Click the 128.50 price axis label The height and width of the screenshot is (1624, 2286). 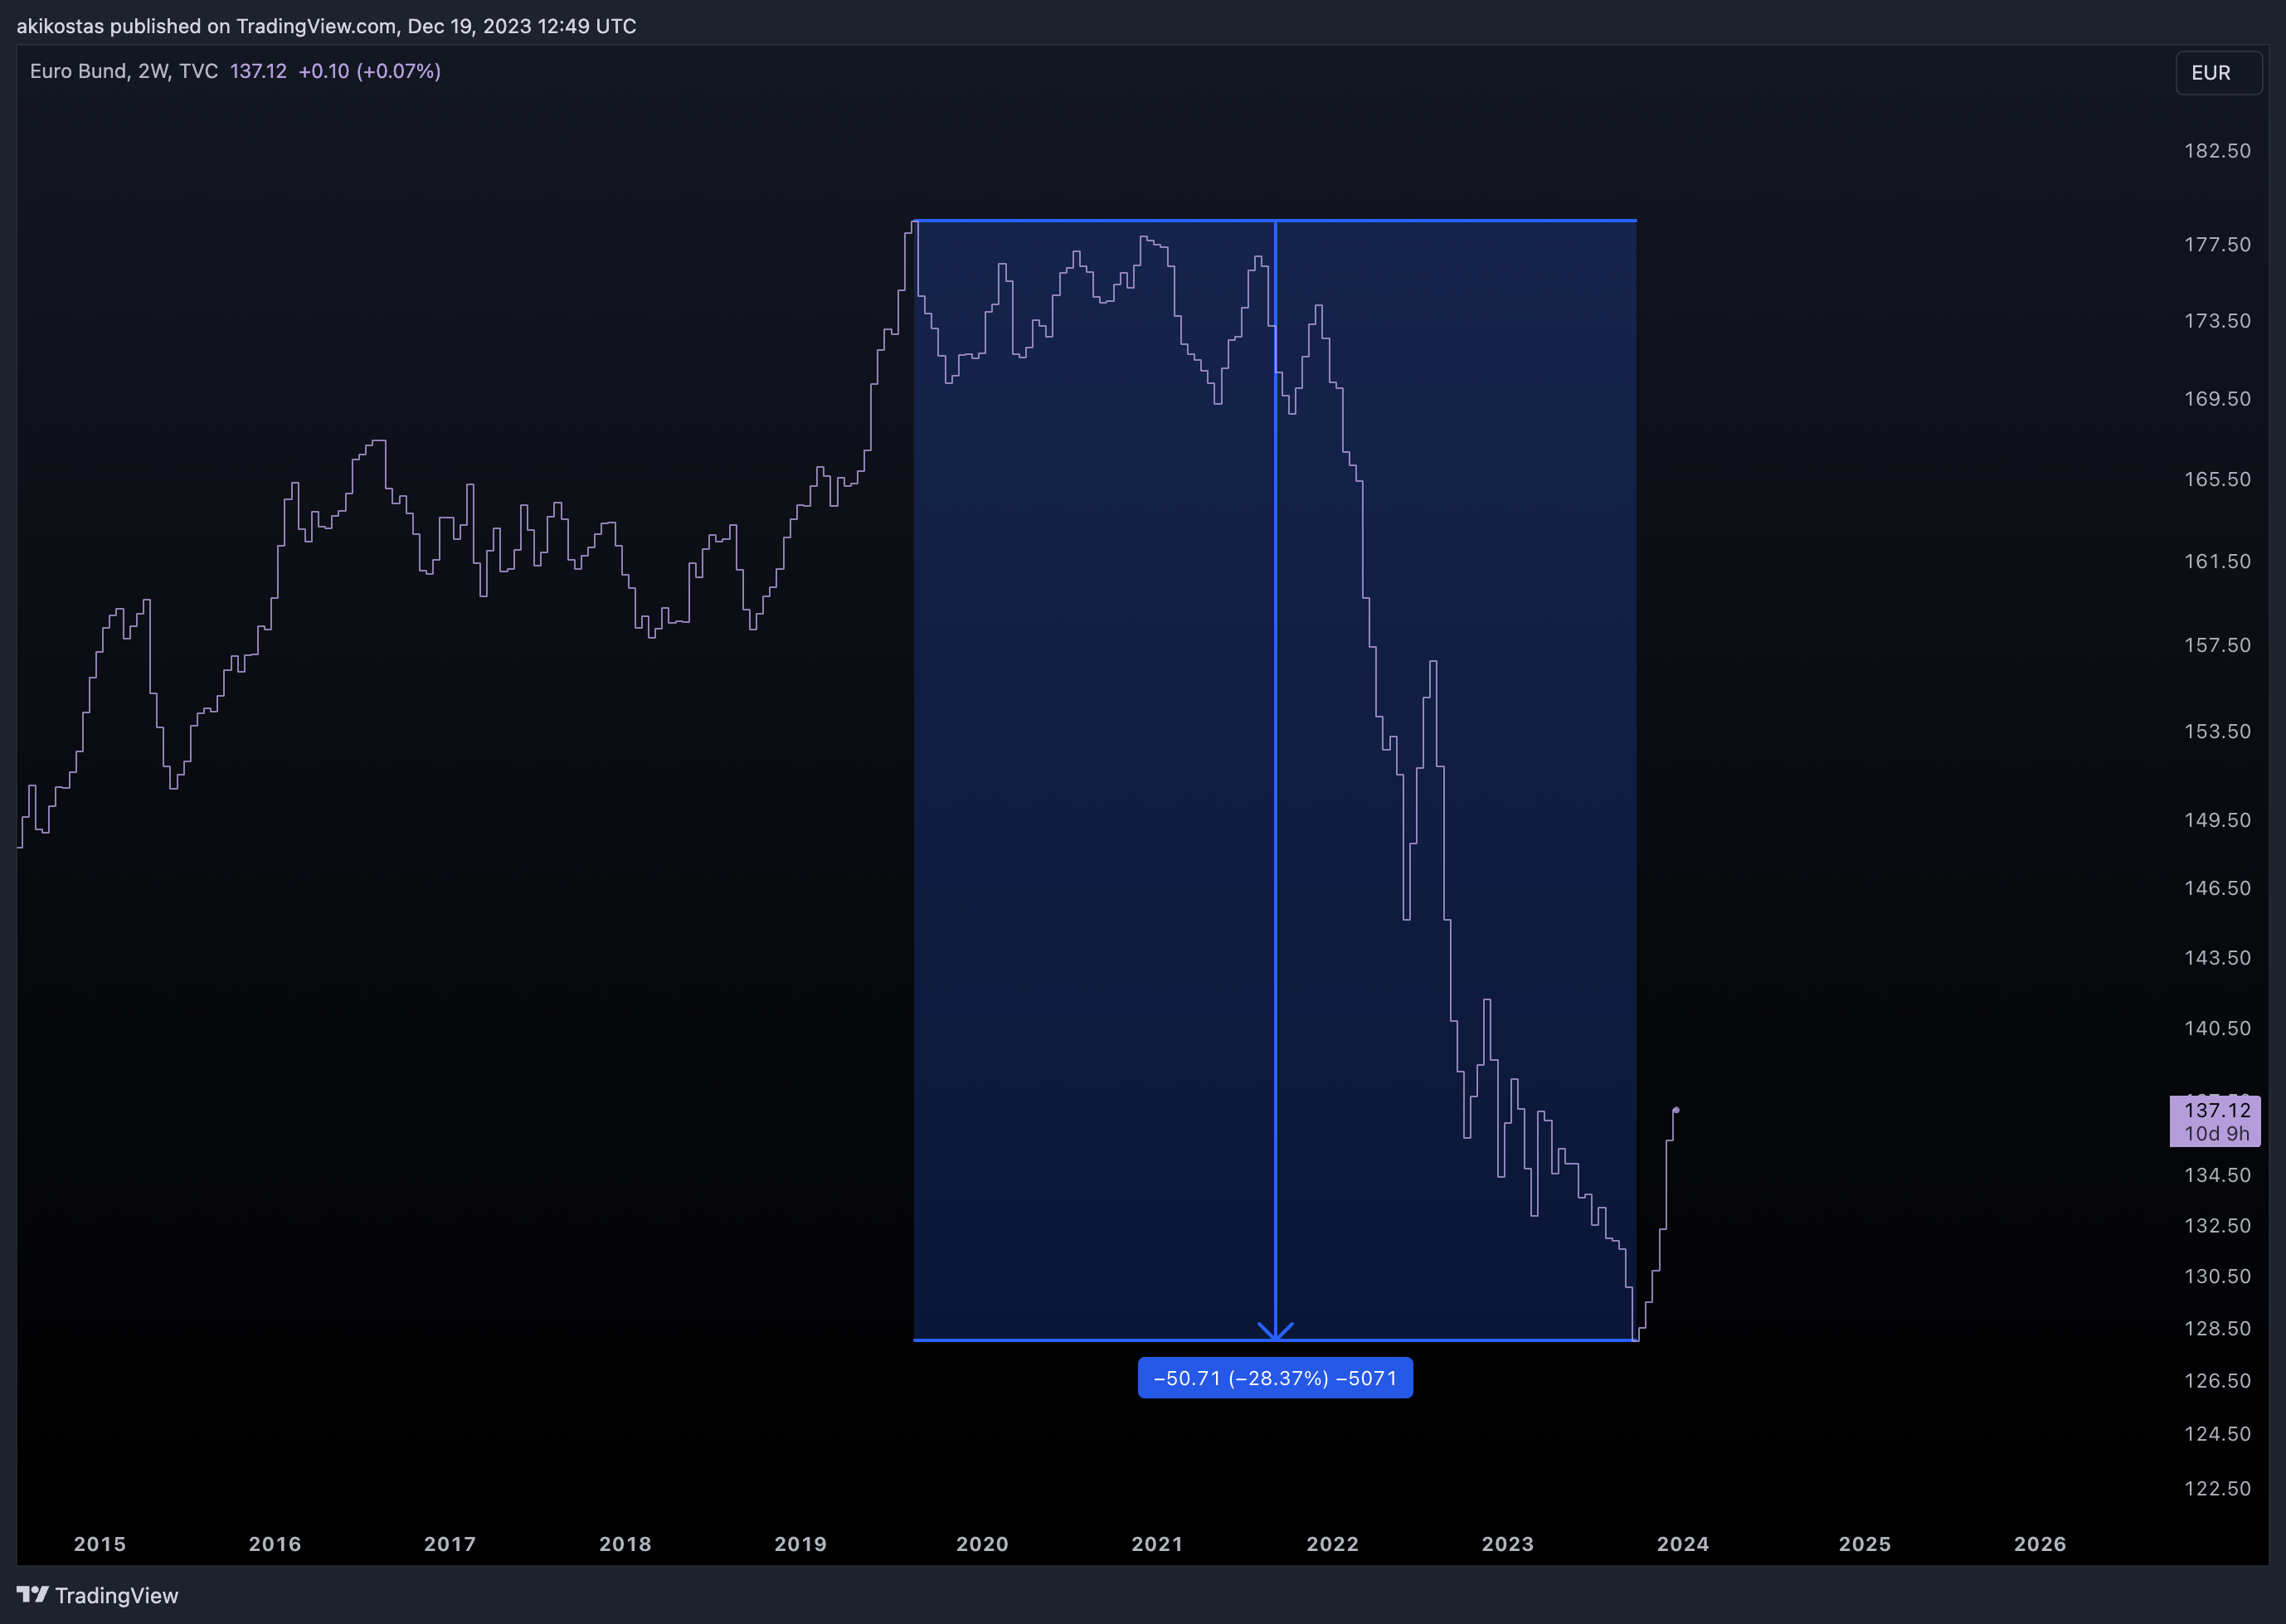coord(2217,1329)
